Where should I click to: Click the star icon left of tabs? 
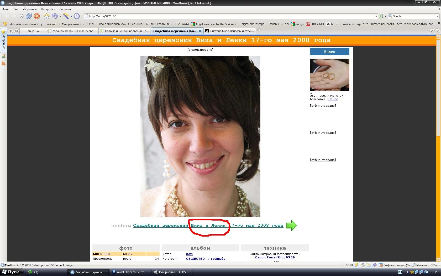10,31
